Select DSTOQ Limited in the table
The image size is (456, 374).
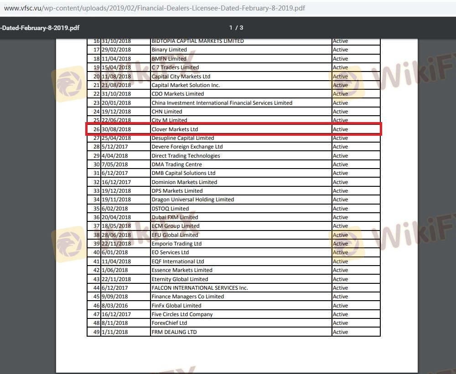tap(170, 209)
